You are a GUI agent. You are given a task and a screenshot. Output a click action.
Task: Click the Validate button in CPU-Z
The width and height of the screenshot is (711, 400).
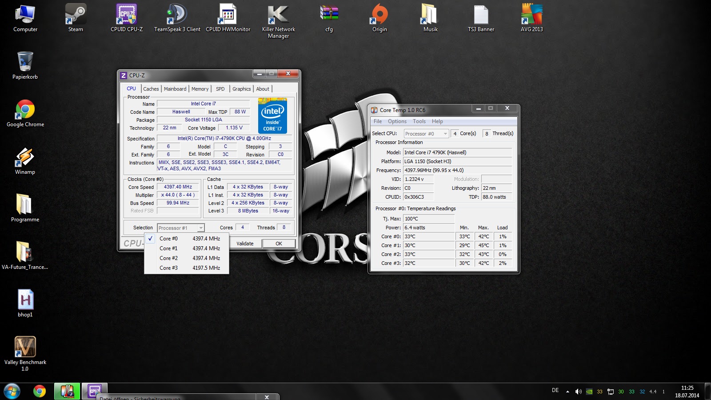tap(245, 244)
